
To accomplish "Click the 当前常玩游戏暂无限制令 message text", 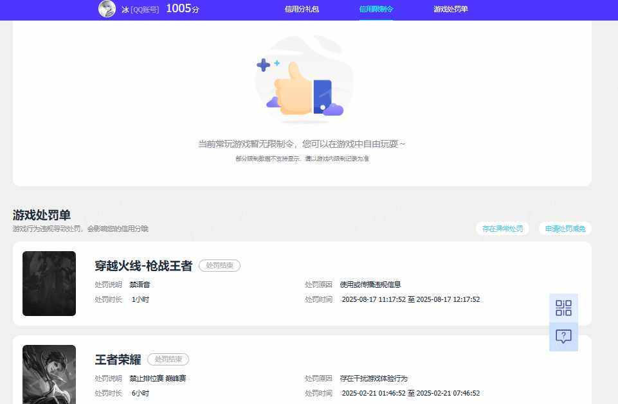I will tap(301, 144).
